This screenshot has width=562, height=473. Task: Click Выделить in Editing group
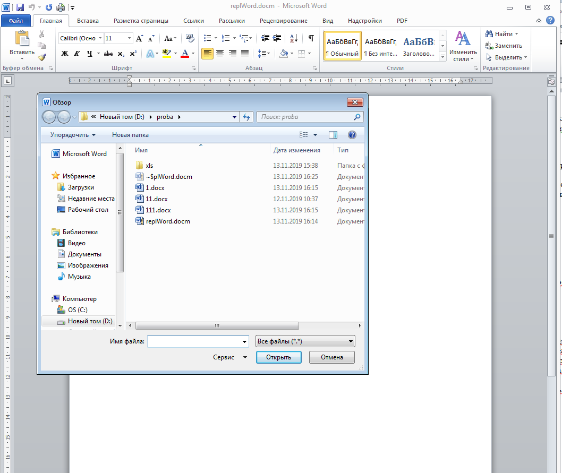pos(506,57)
